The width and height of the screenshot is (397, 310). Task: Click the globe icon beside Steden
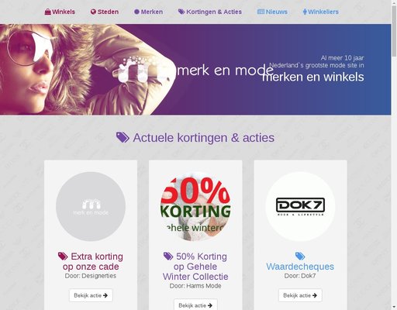pyautogui.click(x=93, y=12)
